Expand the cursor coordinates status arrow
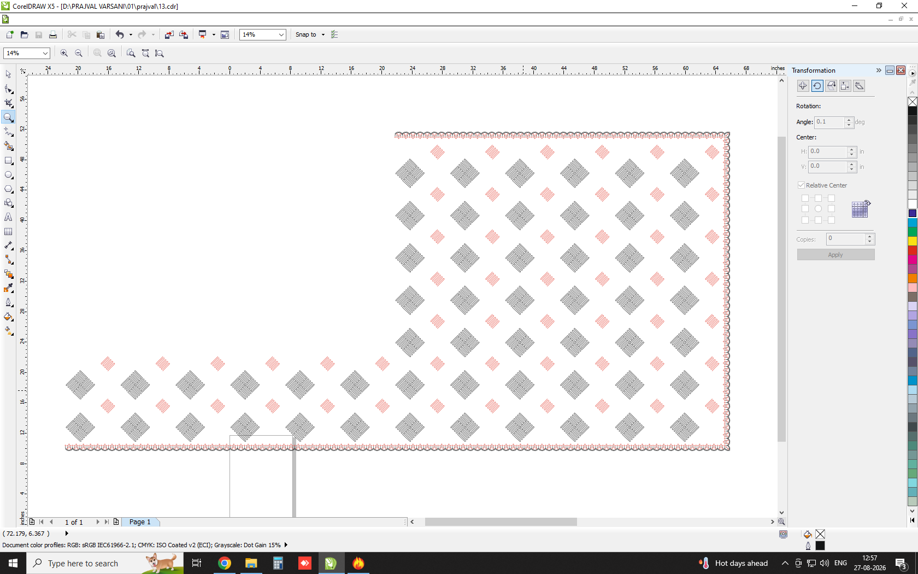Screen dimensions: 918x574 pyautogui.click(x=67, y=534)
